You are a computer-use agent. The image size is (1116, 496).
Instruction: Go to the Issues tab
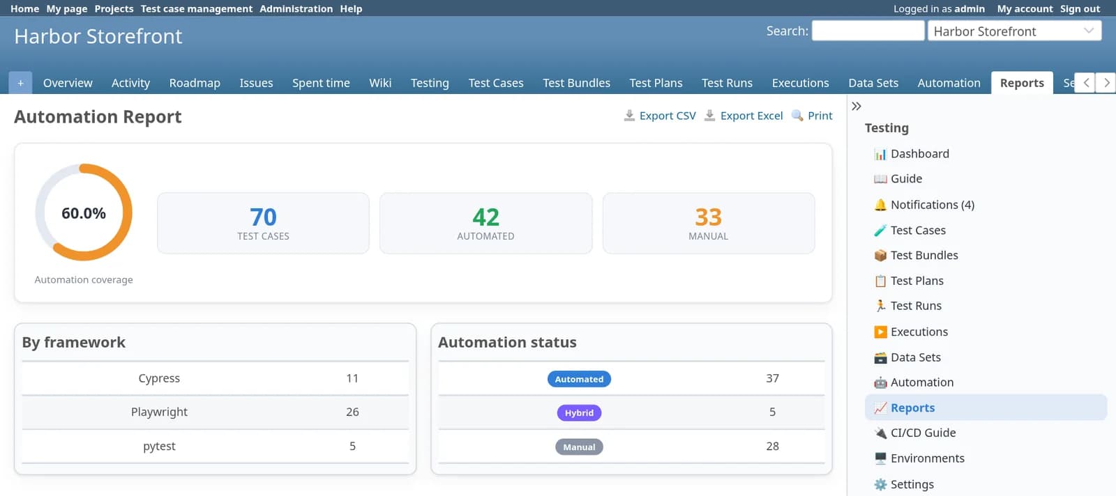[x=256, y=83]
